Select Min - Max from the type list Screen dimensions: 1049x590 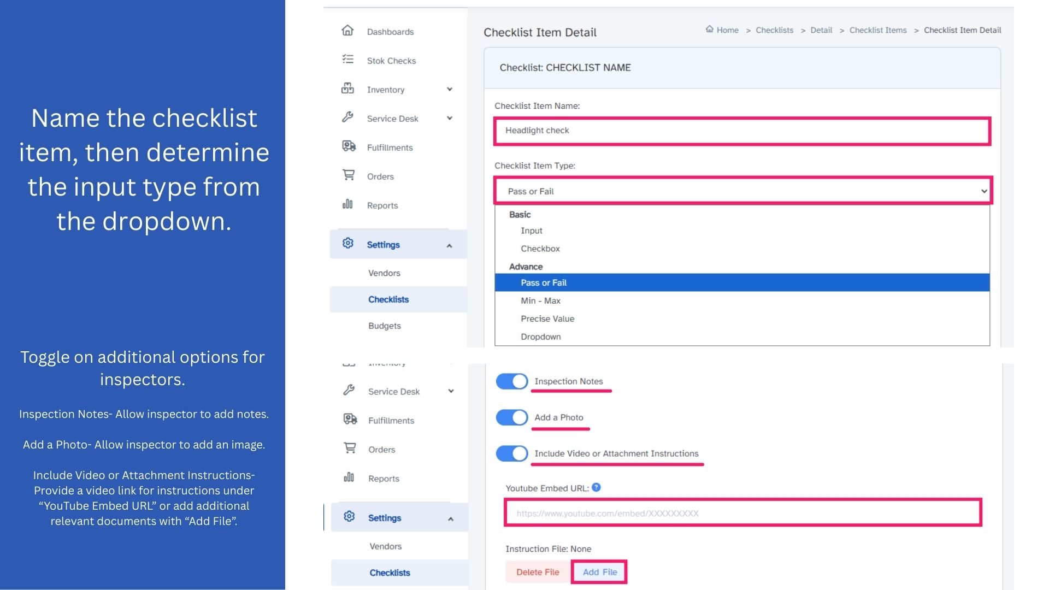point(540,300)
